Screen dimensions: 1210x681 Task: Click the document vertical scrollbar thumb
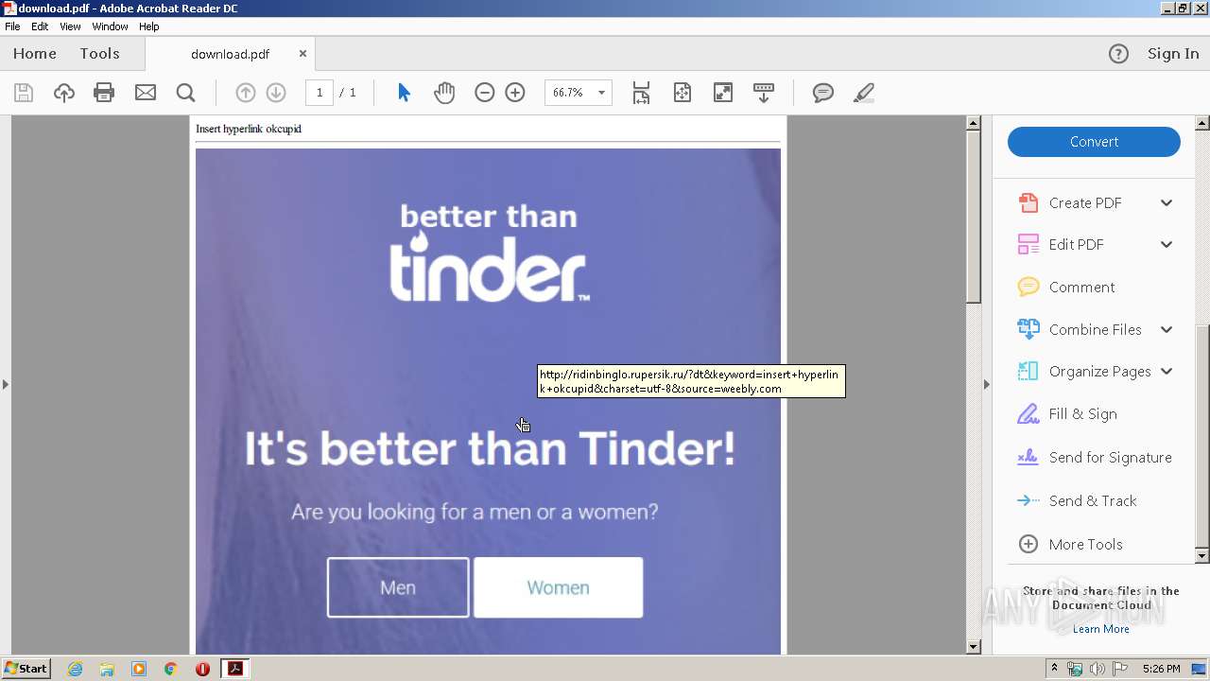click(x=974, y=216)
